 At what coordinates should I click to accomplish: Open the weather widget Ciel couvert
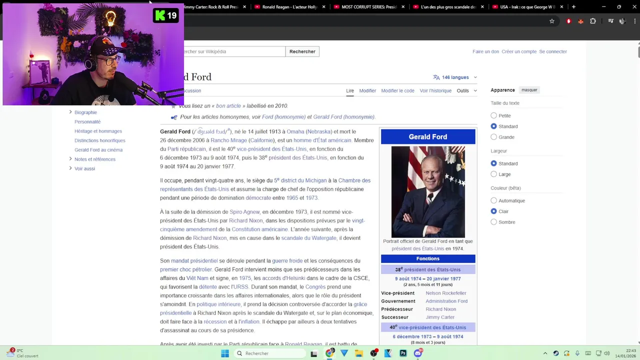(x=21, y=353)
